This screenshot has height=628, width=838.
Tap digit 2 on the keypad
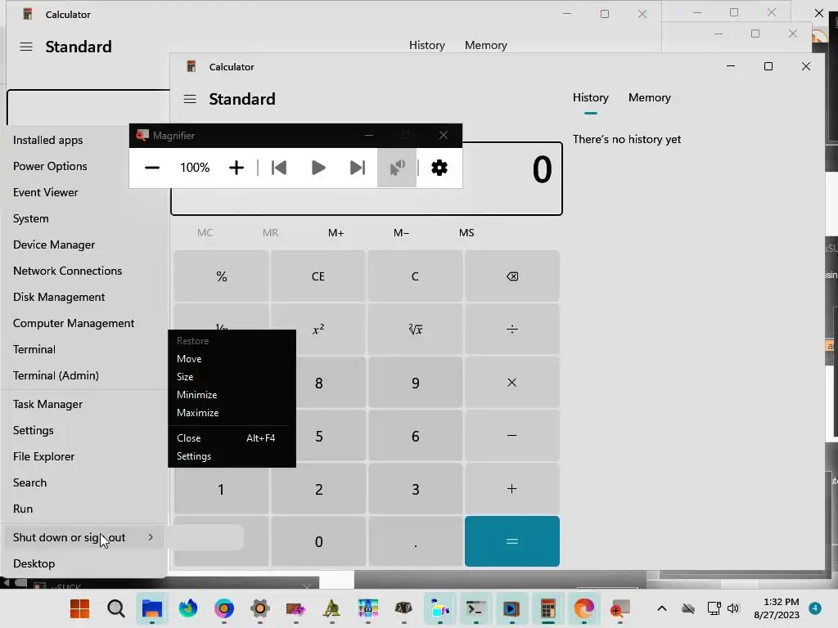click(318, 489)
